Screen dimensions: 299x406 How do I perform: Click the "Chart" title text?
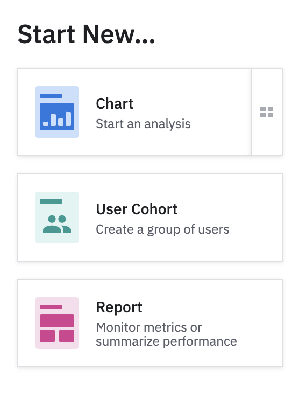(x=115, y=104)
